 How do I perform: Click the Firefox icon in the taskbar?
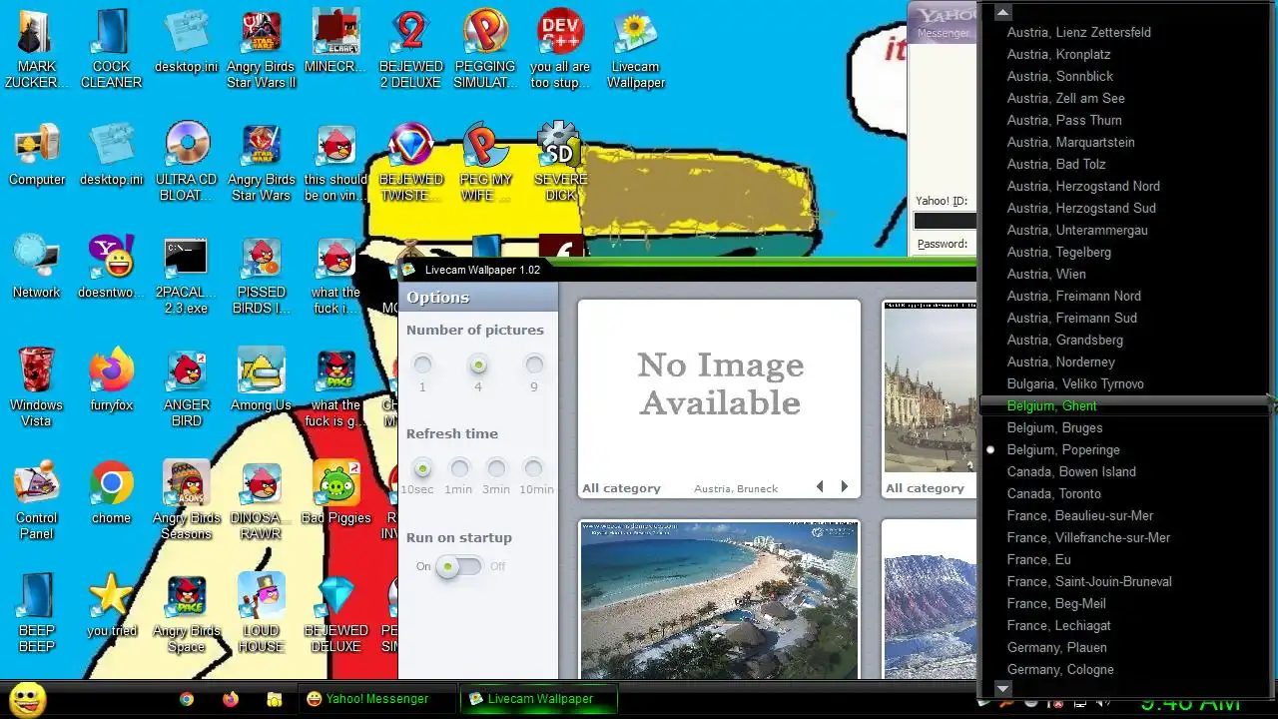coord(231,699)
